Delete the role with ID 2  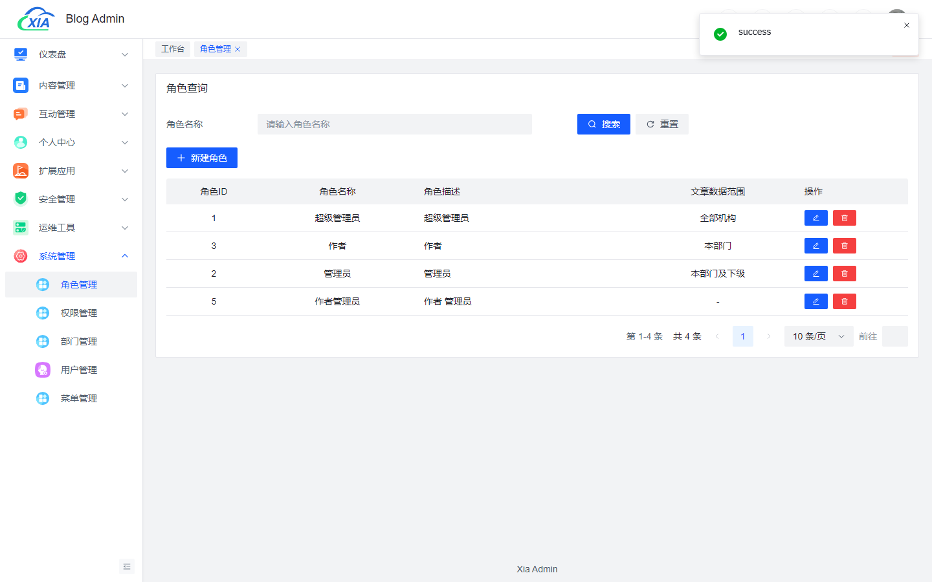click(x=845, y=274)
